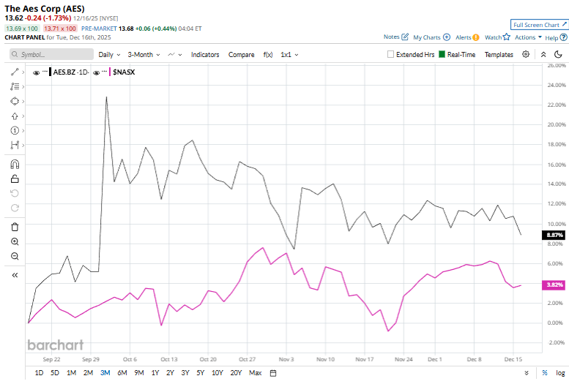Zoom in on the chart
This screenshot has height=384, width=569.
click(15, 241)
